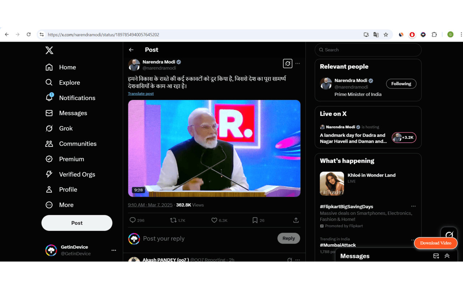Click Khloé in Wonder Land title

pyautogui.click(x=371, y=175)
